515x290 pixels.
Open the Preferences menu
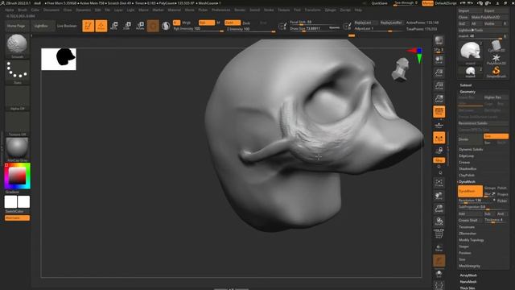(x=220, y=10)
